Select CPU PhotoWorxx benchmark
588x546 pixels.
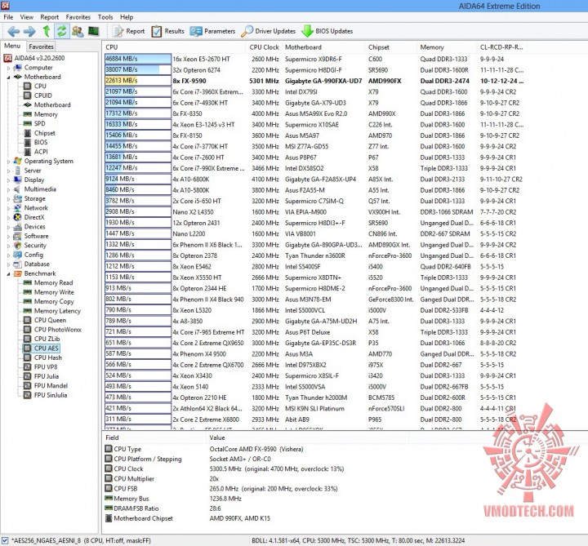click(52, 330)
